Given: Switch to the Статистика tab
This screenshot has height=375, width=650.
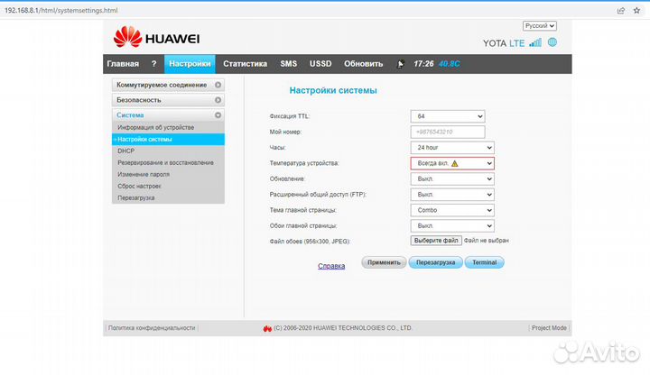Looking at the screenshot, I should pos(245,64).
